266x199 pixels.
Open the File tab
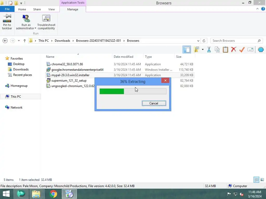click(x=7, y=9)
